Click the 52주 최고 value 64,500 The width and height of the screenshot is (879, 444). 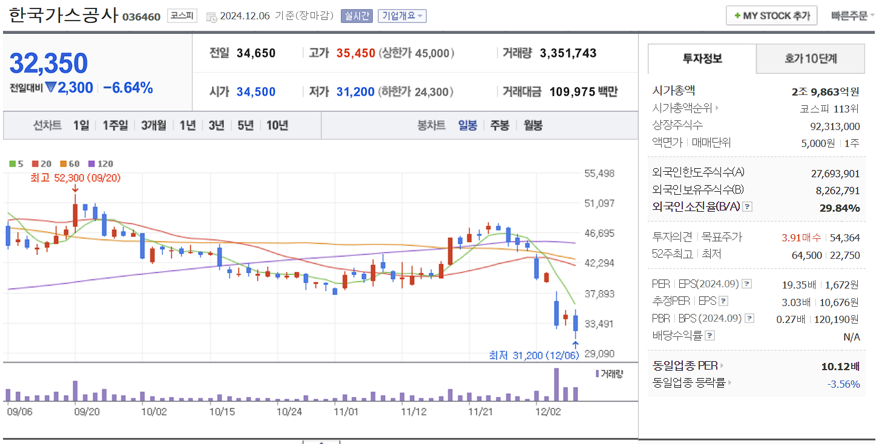coord(807,255)
